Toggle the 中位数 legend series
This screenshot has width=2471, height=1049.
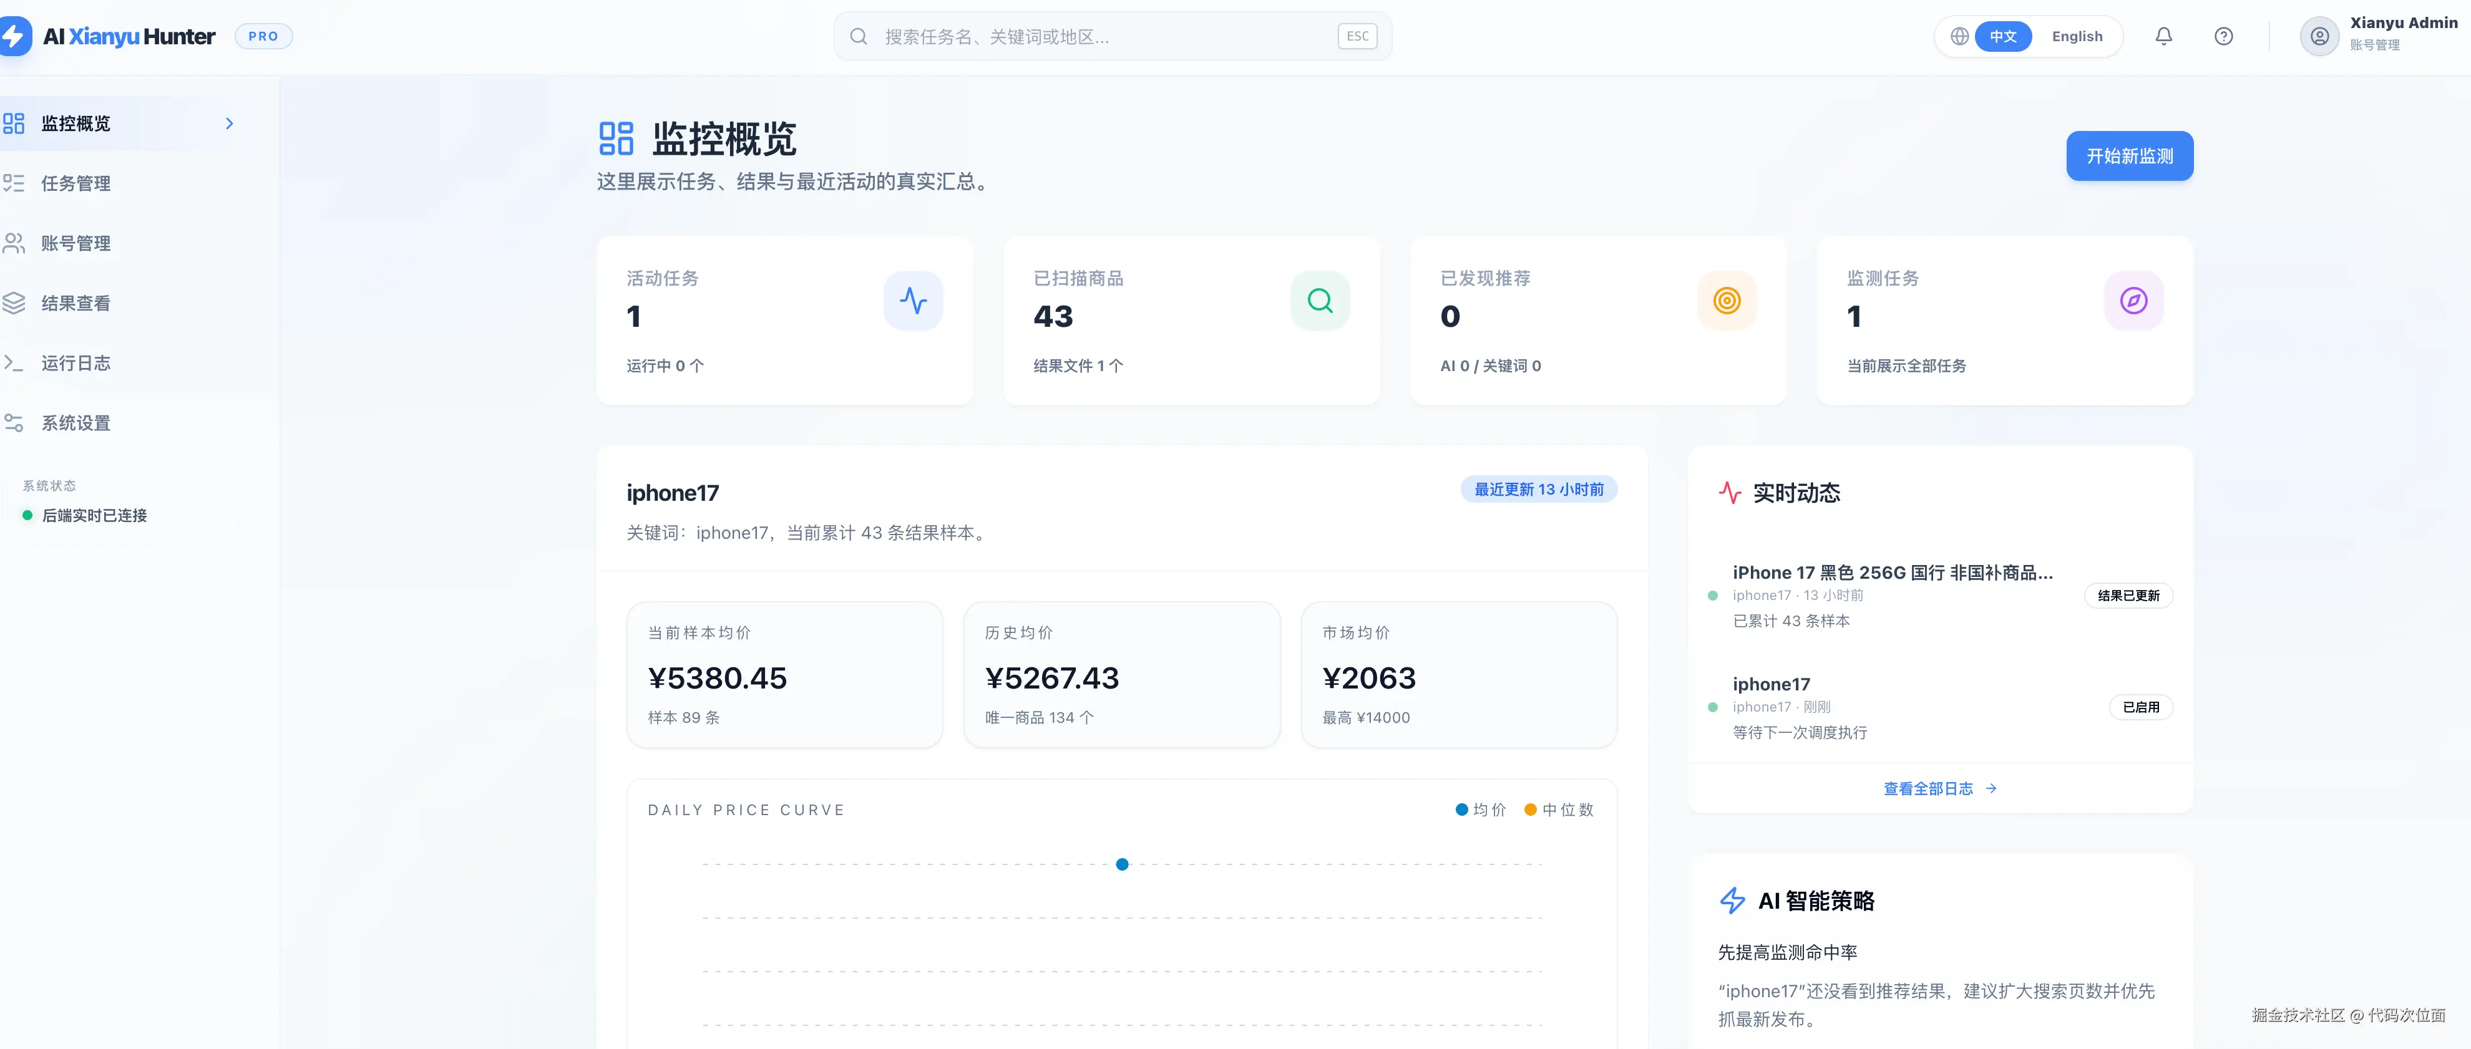click(x=1559, y=810)
